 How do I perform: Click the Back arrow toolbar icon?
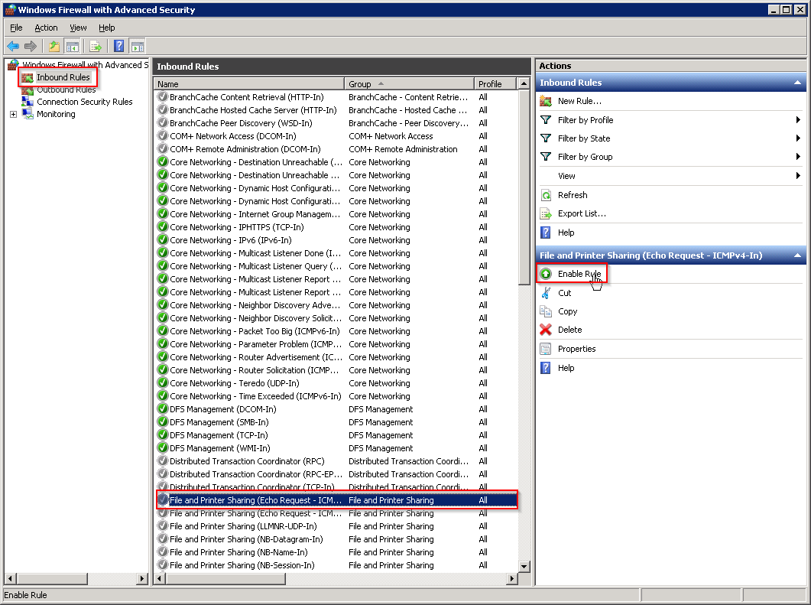[x=13, y=47]
